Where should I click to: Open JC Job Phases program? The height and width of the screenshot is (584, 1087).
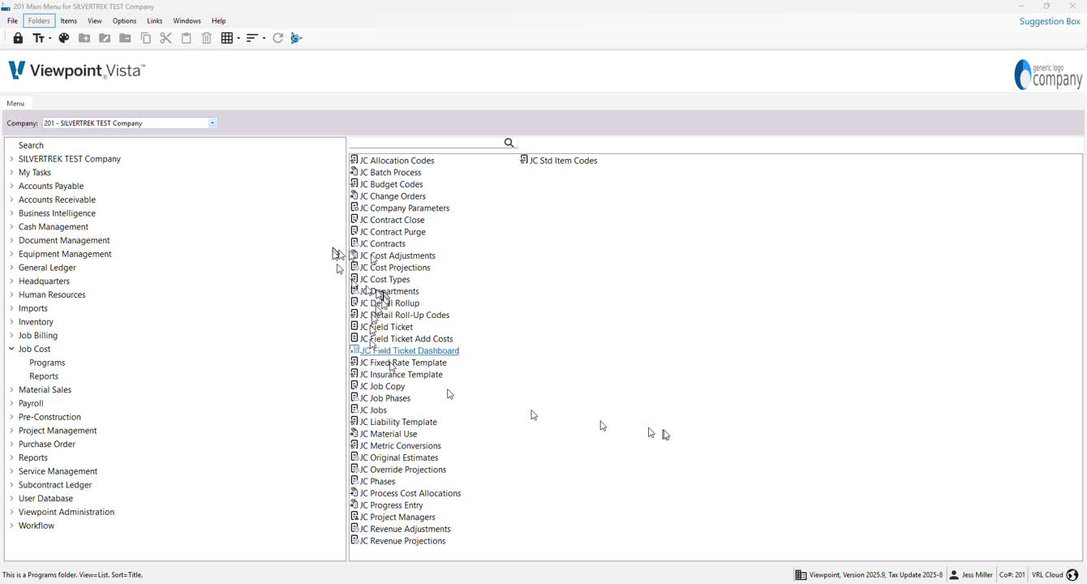point(385,398)
